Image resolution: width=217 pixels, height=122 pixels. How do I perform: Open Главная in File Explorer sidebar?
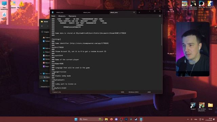[46, 38]
